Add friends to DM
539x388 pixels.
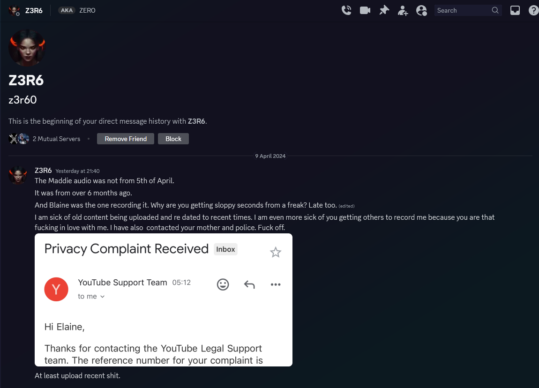point(403,11)
